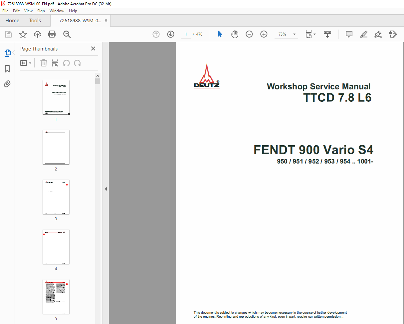Zoom out with minus icon
404x324 pixels.
click(249, 34)
